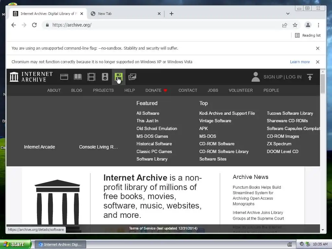Open the Images section icon
332x249 pixels.
[132, 77]
